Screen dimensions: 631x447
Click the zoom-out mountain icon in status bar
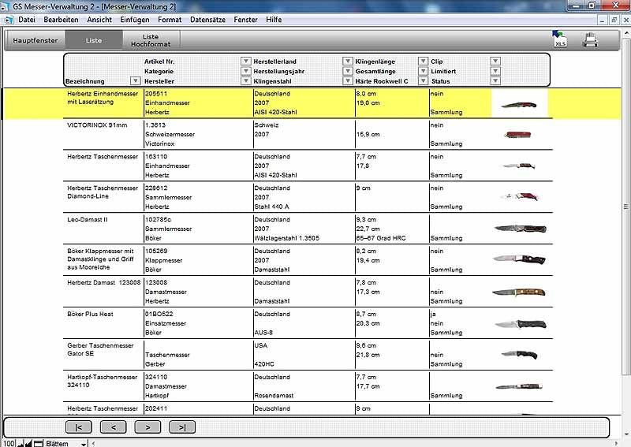[x=21, y=443]
